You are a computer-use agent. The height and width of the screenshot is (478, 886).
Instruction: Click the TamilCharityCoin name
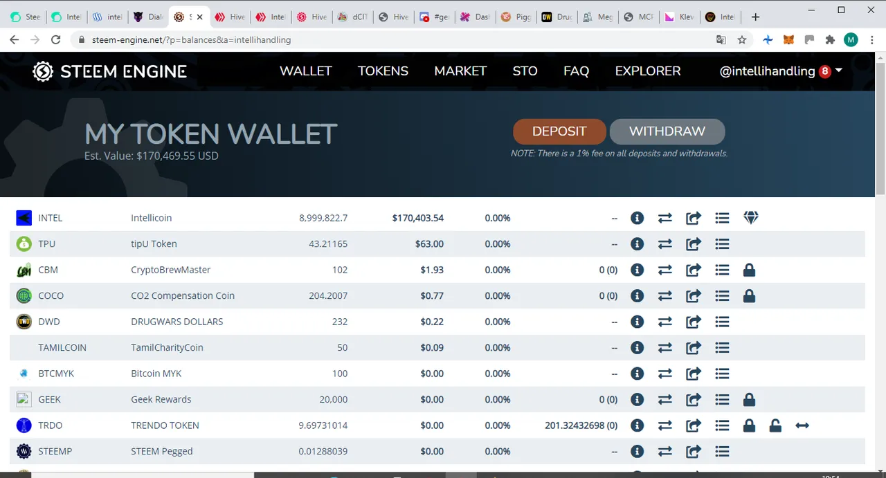[x=167, y=347]
